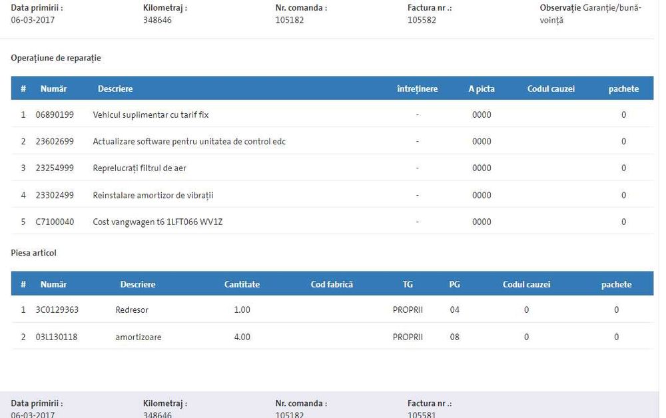
Task: Click the 'Piesa articol' heading
Action: [33, 253]
